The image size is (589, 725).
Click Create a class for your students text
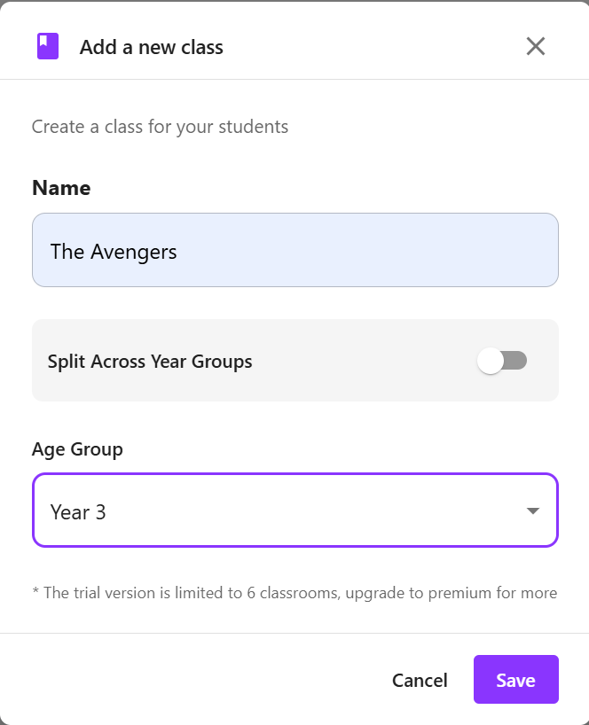click(160, 127)
